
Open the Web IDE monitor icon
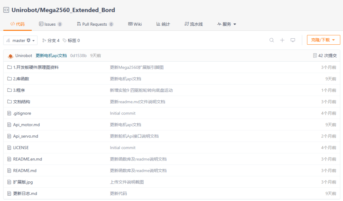click(293, 40)
